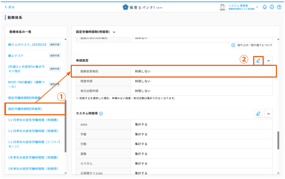Viewport: 285px width, 179px height.
Task: Click the notification bell icon
Action: 264,7
